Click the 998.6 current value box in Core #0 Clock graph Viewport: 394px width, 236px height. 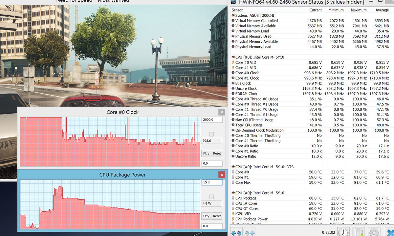(212, 141)
